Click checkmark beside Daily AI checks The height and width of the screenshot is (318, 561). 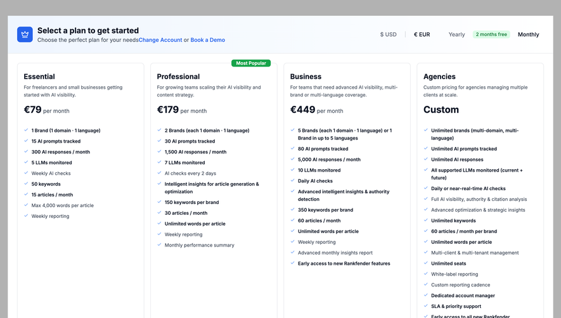[293, 181]
